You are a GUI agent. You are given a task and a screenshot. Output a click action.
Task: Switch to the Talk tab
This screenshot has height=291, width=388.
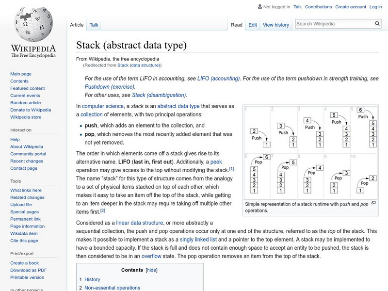(93, 24)
